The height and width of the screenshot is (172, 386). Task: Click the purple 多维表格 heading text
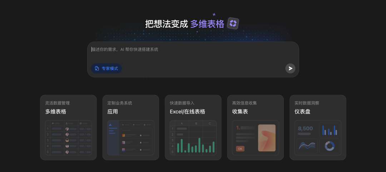207,24
